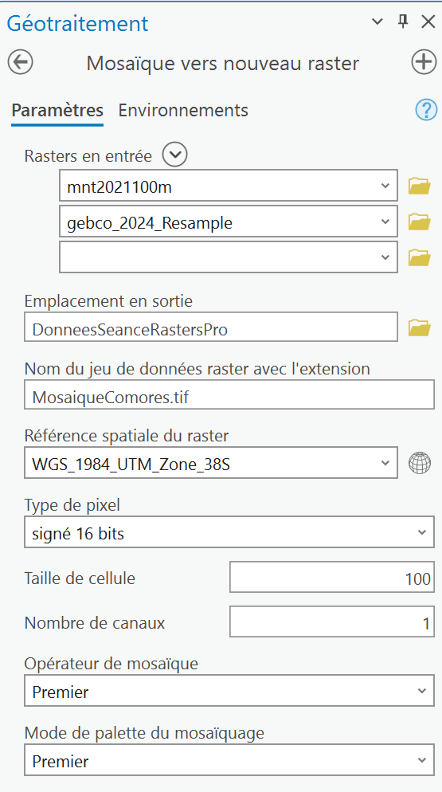Pin the Géotraitement pane
This screenshot has width=442, height=792.
click(x=403, y=22)
